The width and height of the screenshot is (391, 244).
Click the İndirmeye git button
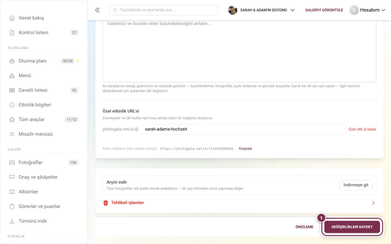pos(356,185)
